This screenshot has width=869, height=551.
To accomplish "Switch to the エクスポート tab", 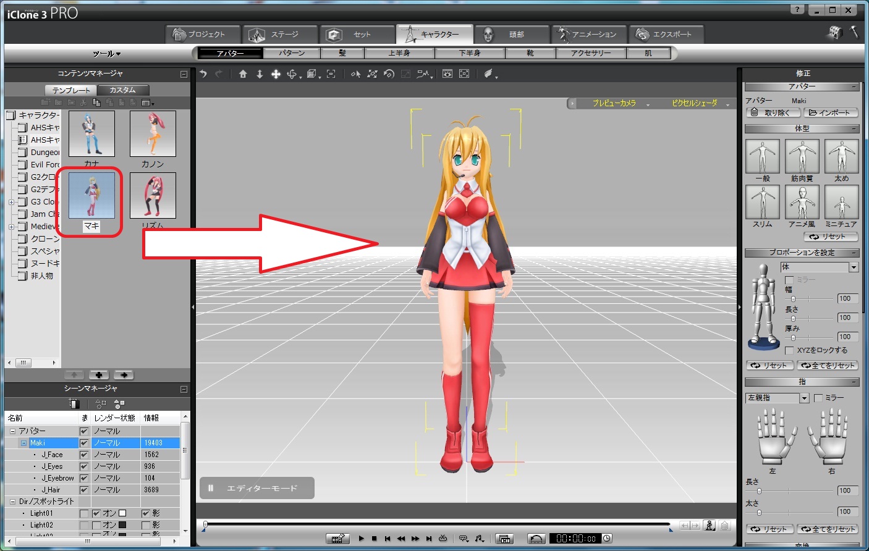I will click(666, 35).
